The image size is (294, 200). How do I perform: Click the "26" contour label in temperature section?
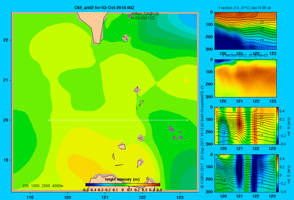click(x=262, y=22)
